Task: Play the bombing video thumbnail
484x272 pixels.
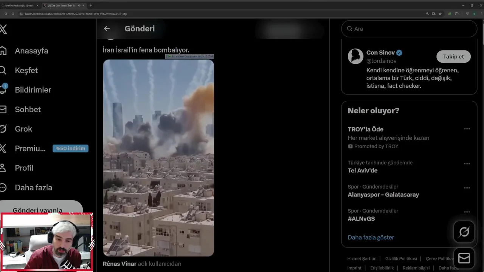Action: 158,158
